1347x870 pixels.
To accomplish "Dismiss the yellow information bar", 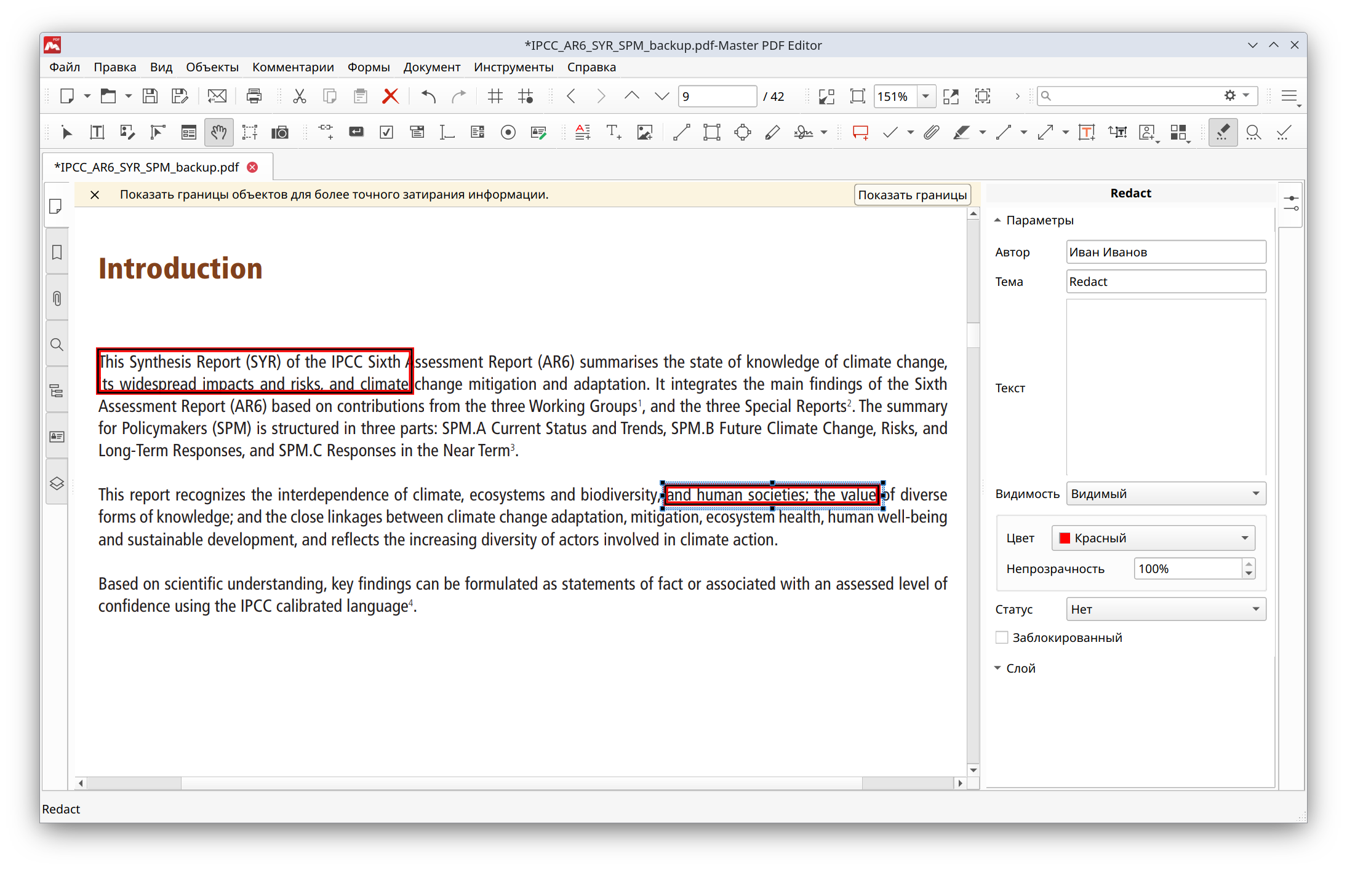I will [x=94, y=195].
